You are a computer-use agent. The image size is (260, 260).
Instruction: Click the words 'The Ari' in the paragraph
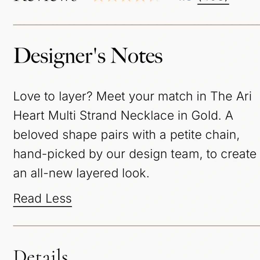pyautogui.click(x=231, y=96)
